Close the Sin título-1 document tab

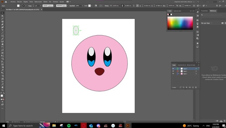click(42, 10)
